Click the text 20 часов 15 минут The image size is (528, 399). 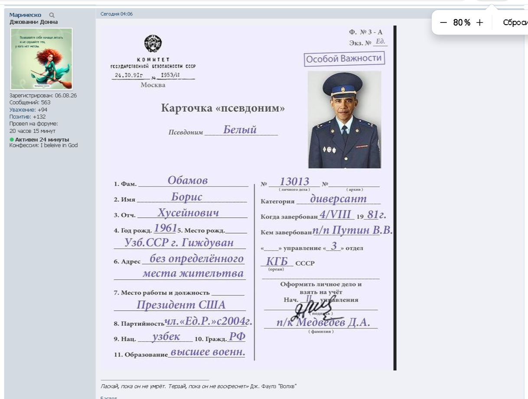click(x=33, y=131)
